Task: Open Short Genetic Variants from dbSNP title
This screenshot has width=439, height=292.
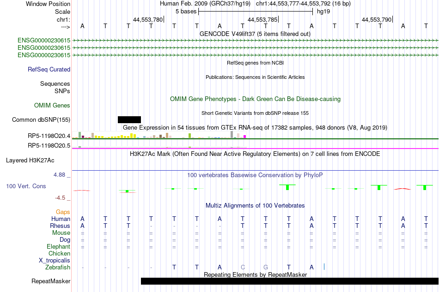Action: point(255,113)
